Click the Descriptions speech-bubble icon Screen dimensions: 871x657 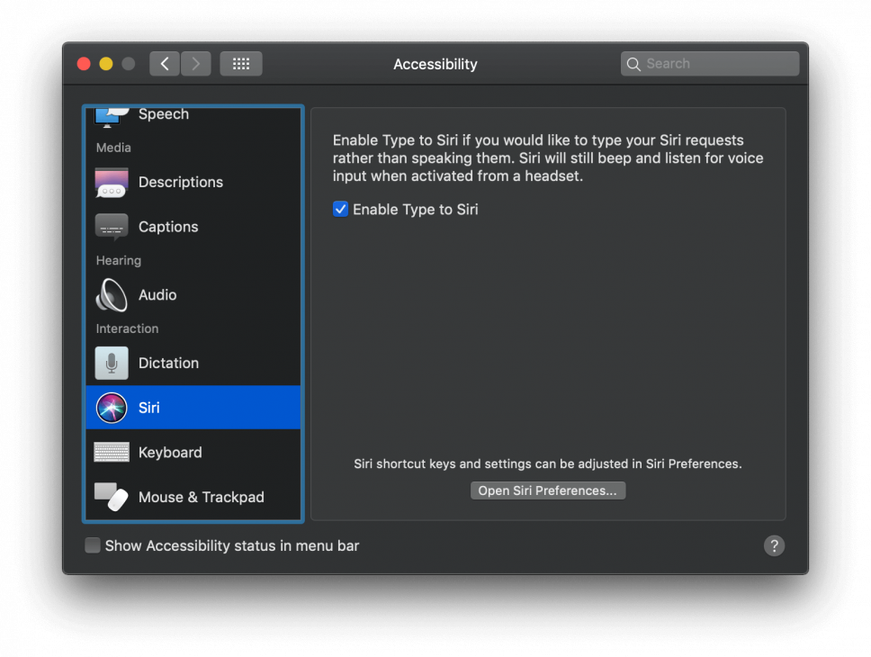pyautogui.click(x=111, y=182)
